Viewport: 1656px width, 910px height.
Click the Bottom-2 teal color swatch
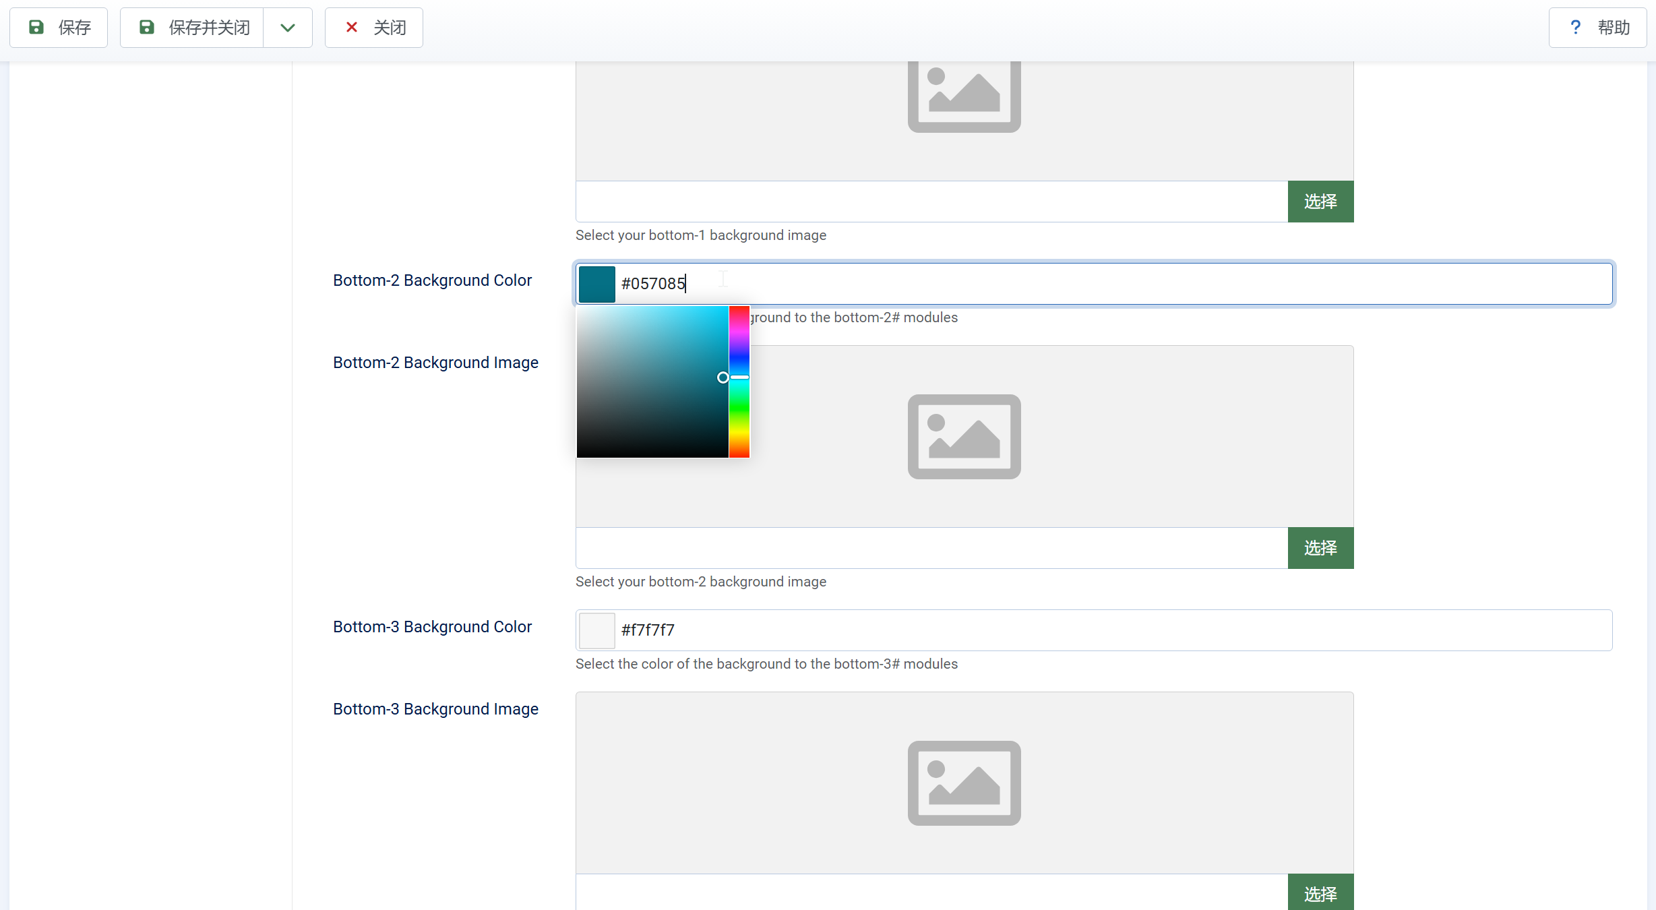tap(596, 284)
